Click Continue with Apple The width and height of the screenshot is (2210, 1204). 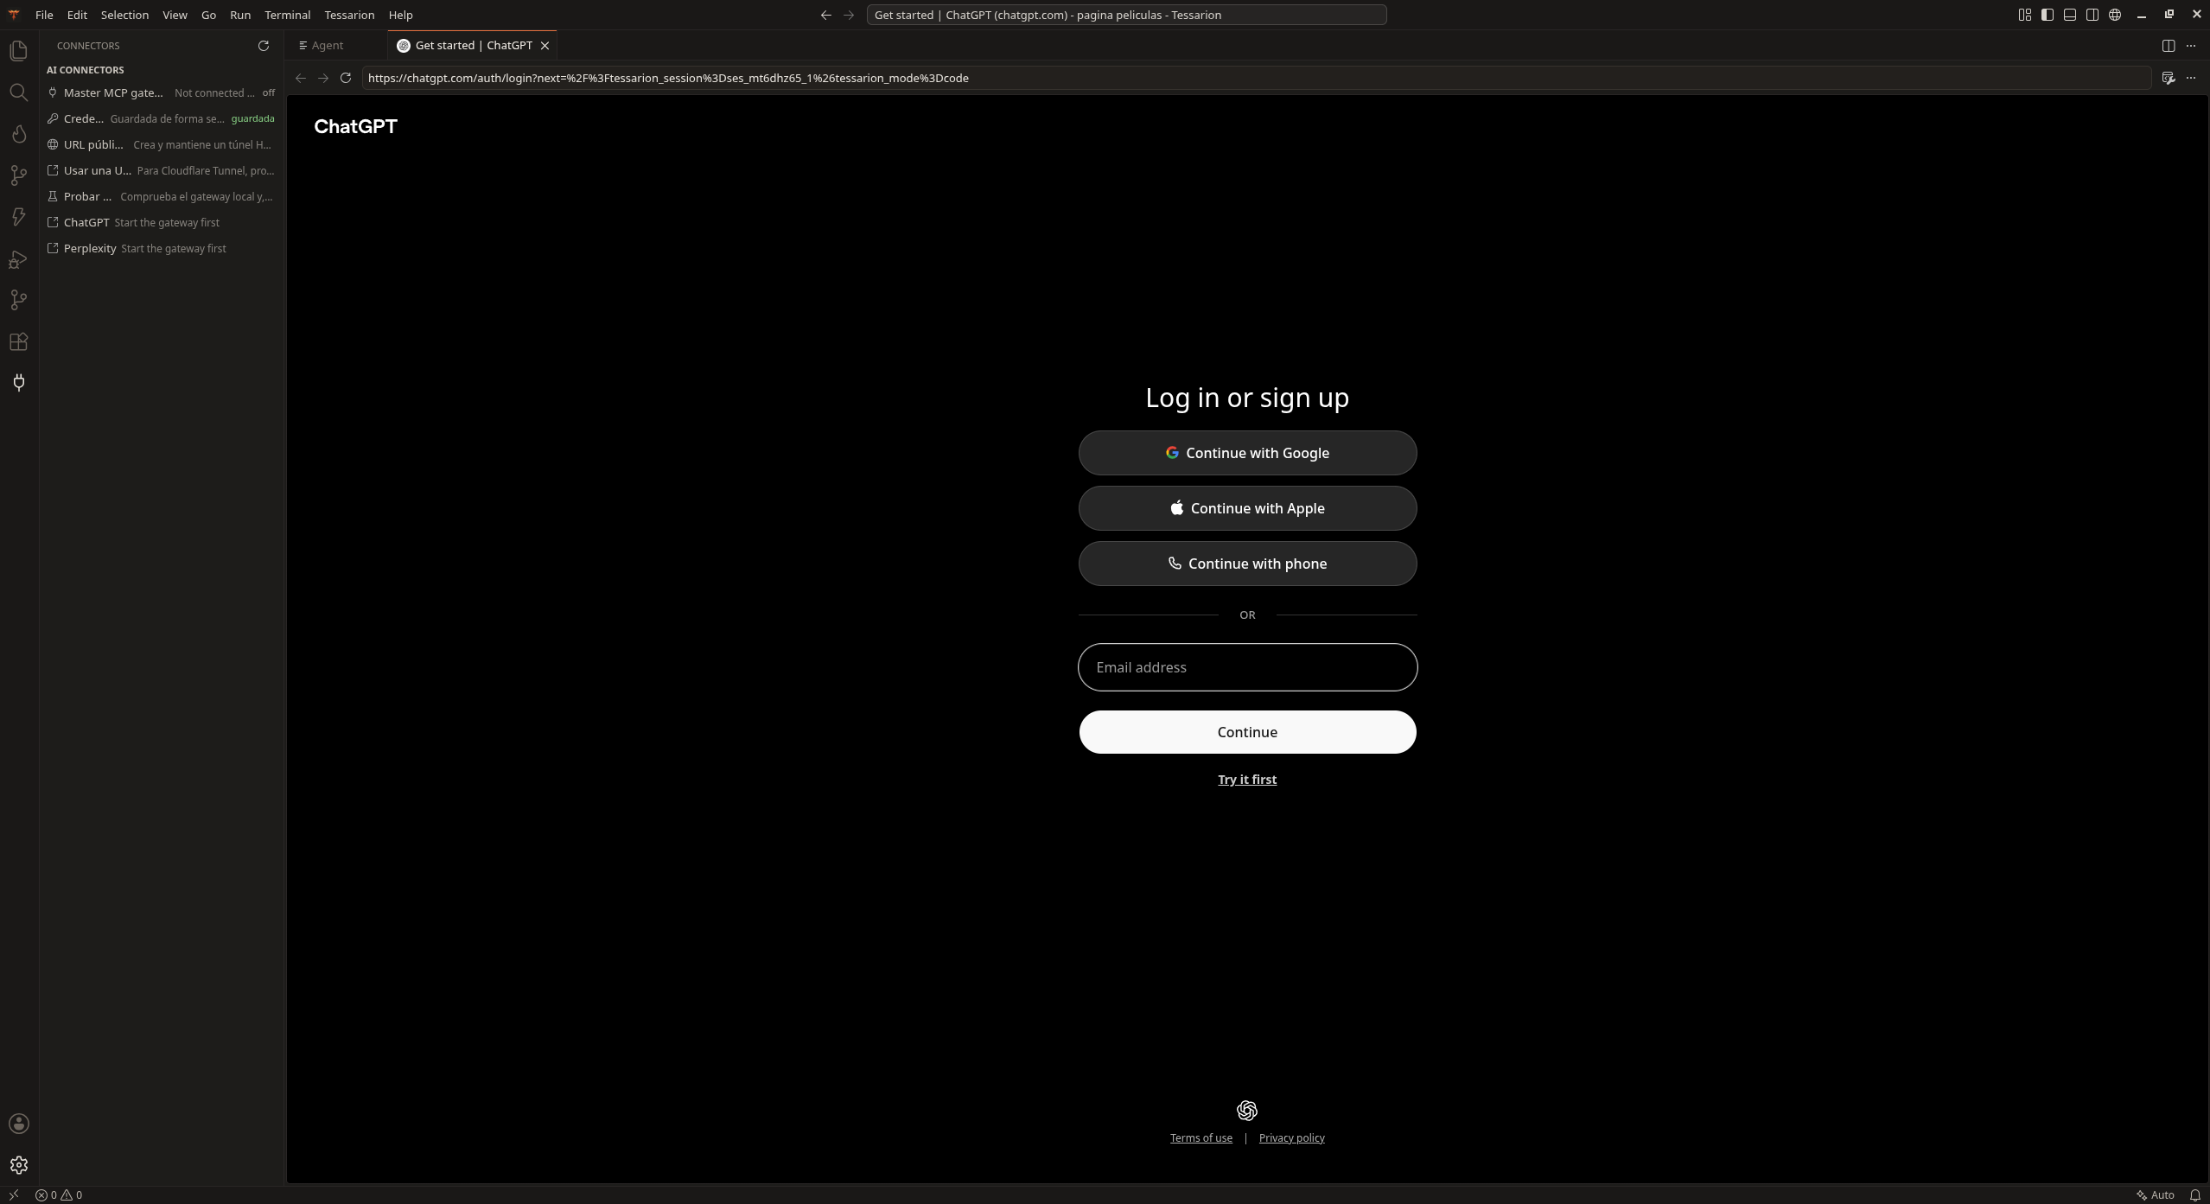click(1247, 508)
